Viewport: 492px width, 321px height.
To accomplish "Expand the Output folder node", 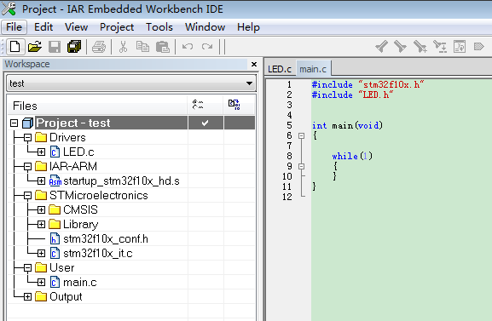I will click(x=27, y=296).
